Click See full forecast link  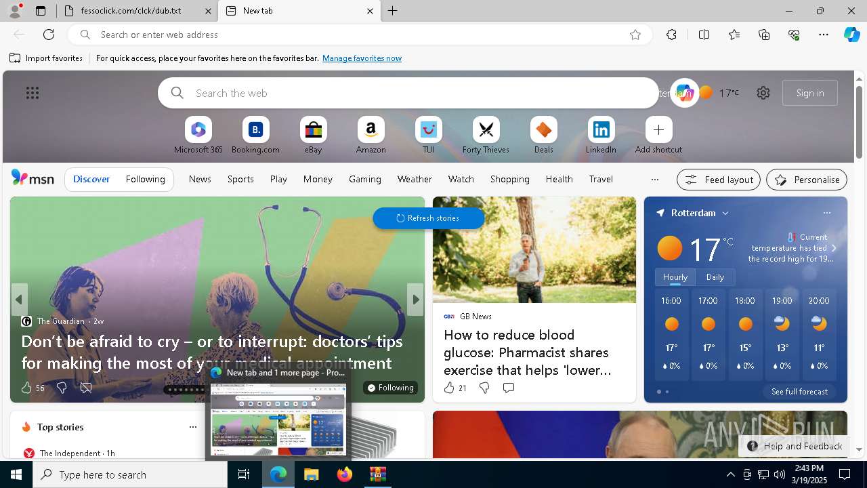[x=799, y=392]
